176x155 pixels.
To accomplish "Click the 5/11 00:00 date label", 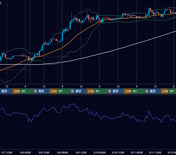I will pos(137,152).
